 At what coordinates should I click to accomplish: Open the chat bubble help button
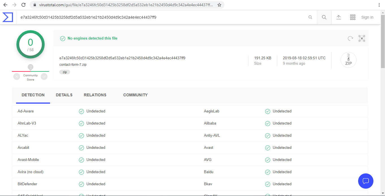click(366, 181)
